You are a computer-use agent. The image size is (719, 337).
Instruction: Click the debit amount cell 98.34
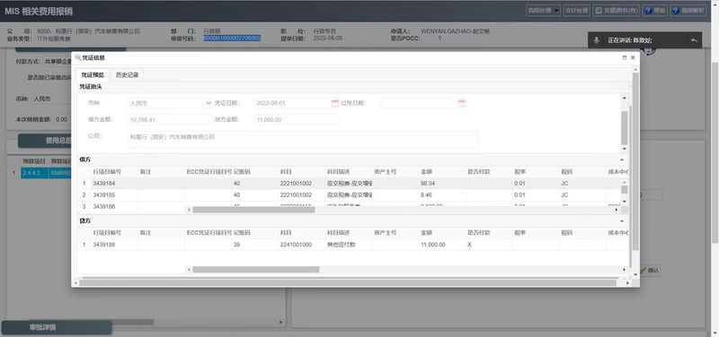point(442,184)
